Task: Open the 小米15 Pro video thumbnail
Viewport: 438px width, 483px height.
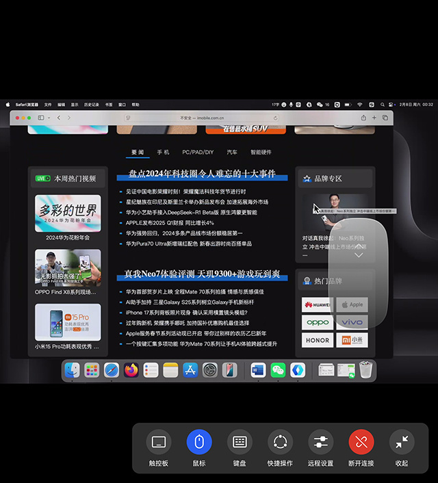Action: [x=68, y=322]
